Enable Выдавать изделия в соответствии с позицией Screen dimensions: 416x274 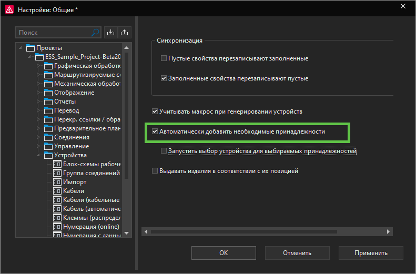[155, 171]
